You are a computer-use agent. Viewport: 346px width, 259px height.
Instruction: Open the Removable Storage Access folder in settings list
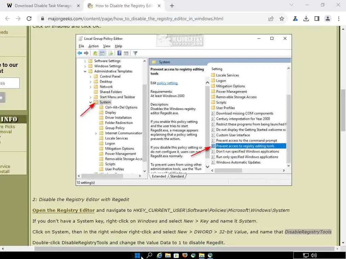[236, 97]
